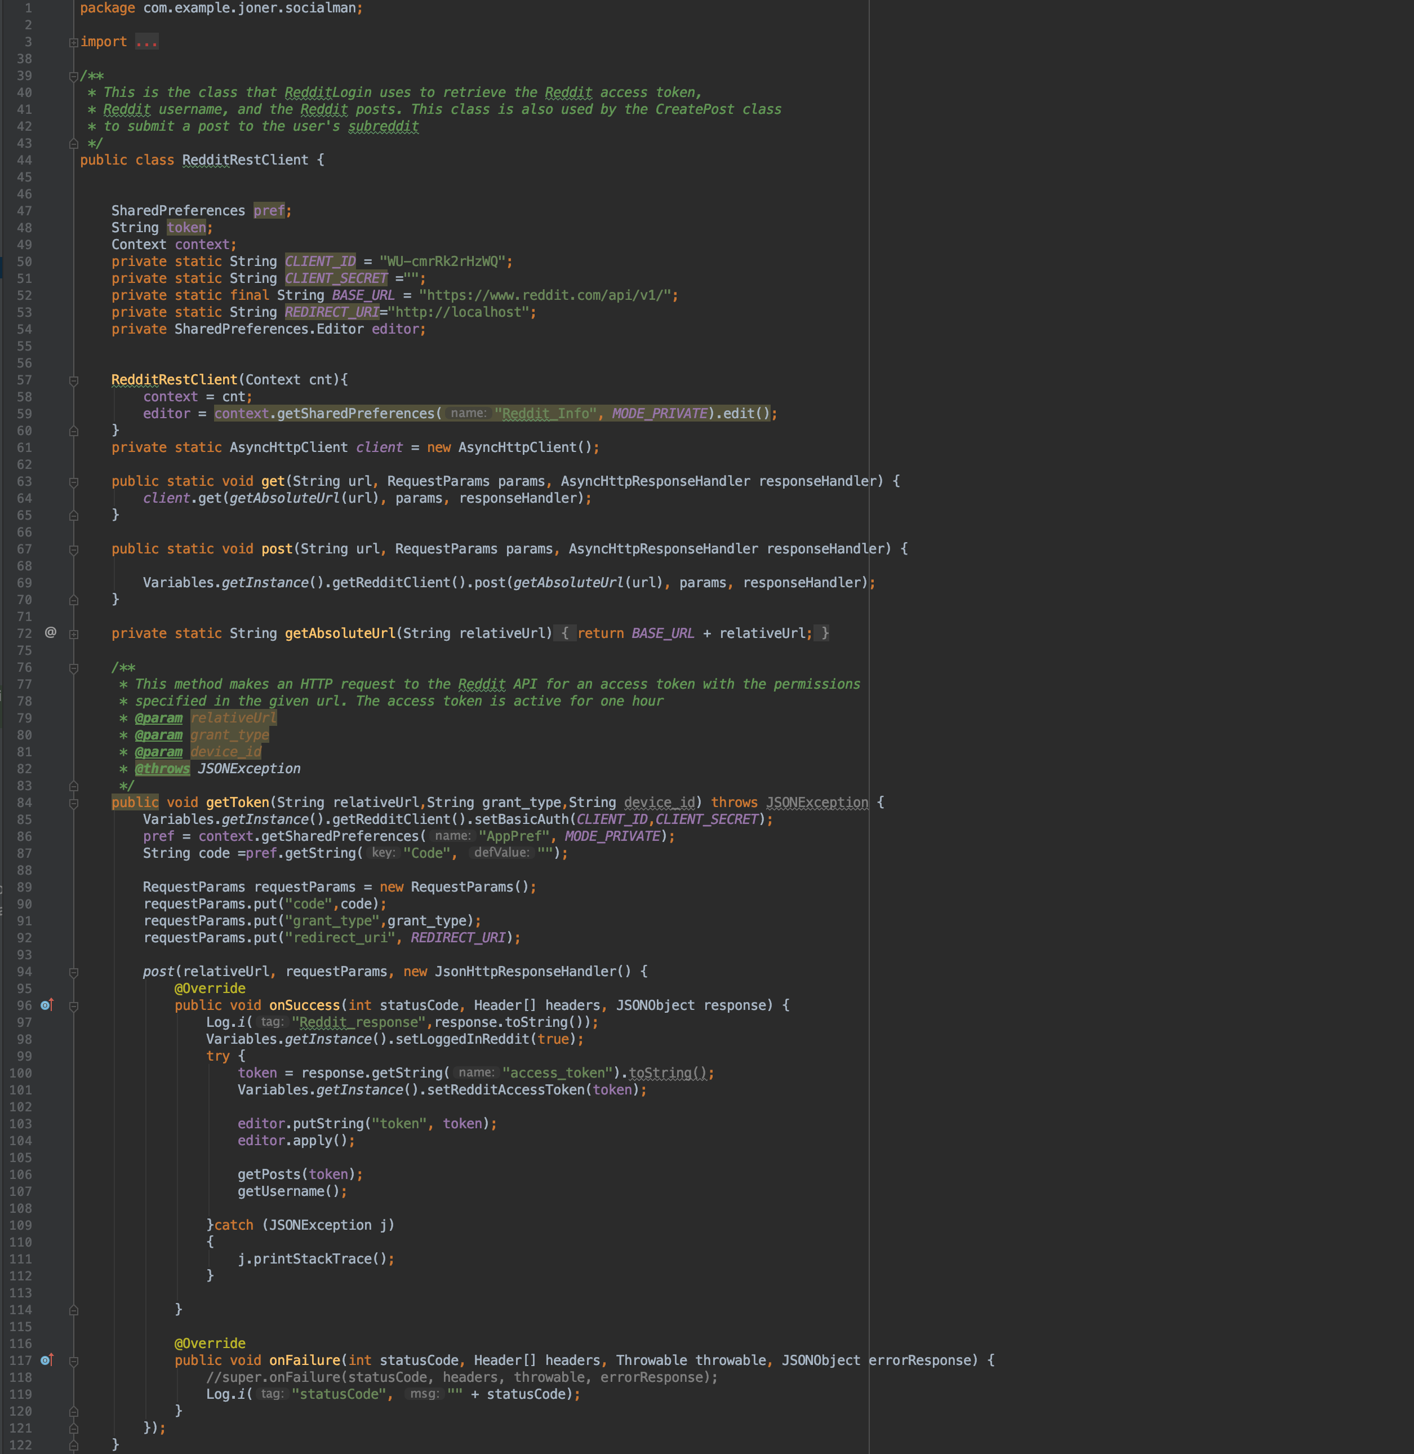1414x1454 pixels.
Task: Collapse the class Javadoc comment at line 39
Action: (x=74, y=76)
